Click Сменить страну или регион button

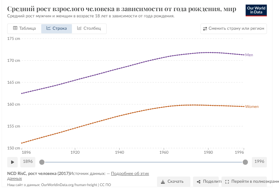click(234, 28)
